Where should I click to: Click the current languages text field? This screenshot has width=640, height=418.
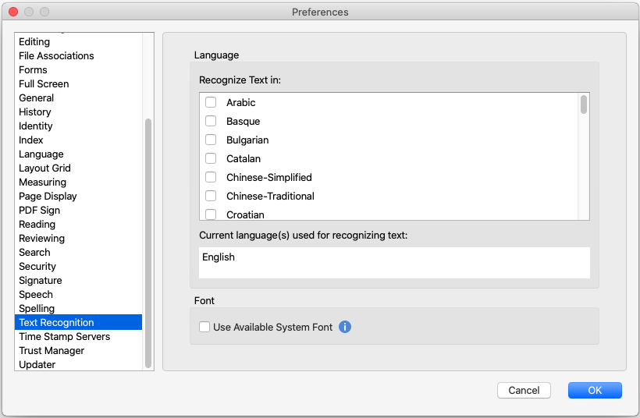[394, 263]
